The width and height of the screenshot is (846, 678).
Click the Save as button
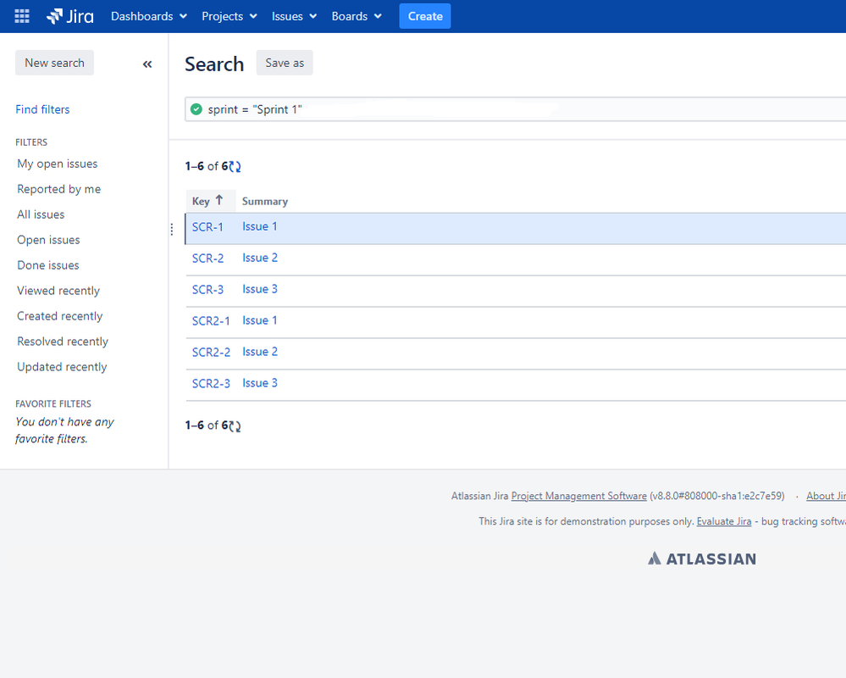(285, 63)
